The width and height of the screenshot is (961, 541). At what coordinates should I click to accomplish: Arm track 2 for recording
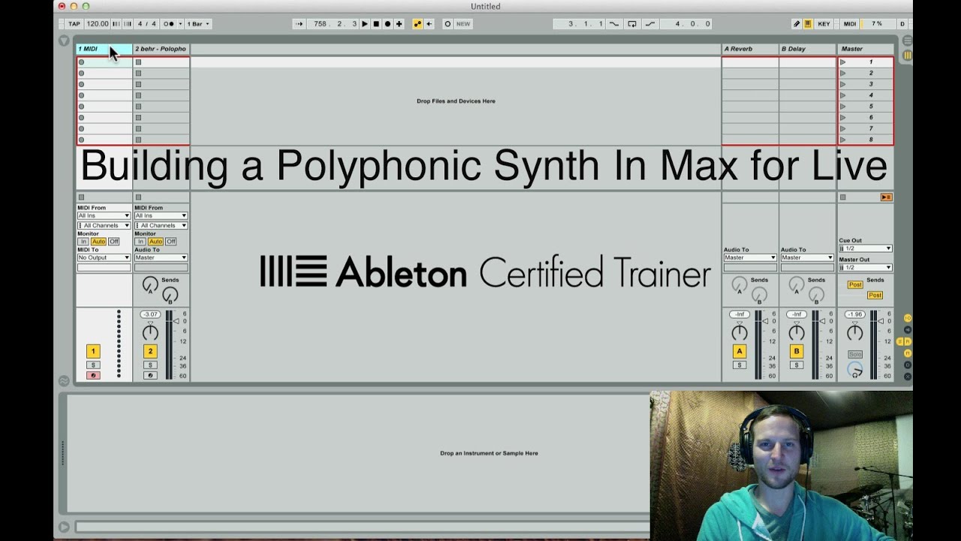(150, 376)
